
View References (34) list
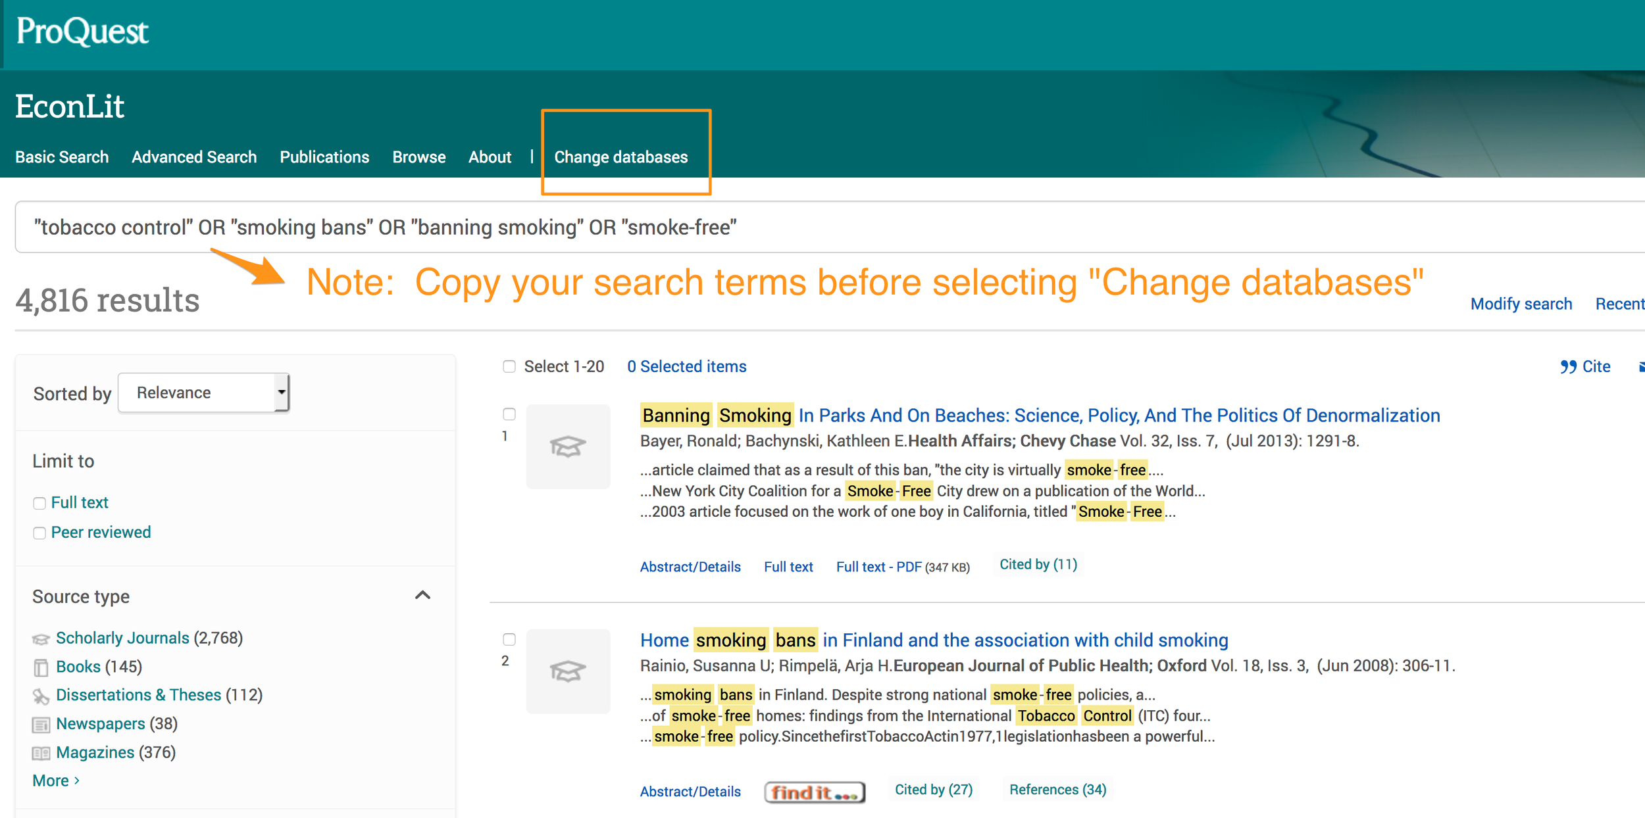1058,789
